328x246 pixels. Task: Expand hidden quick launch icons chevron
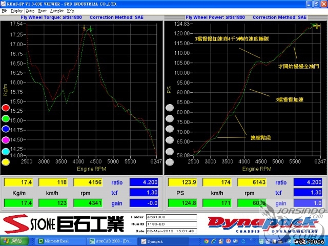tap(251, 240)
